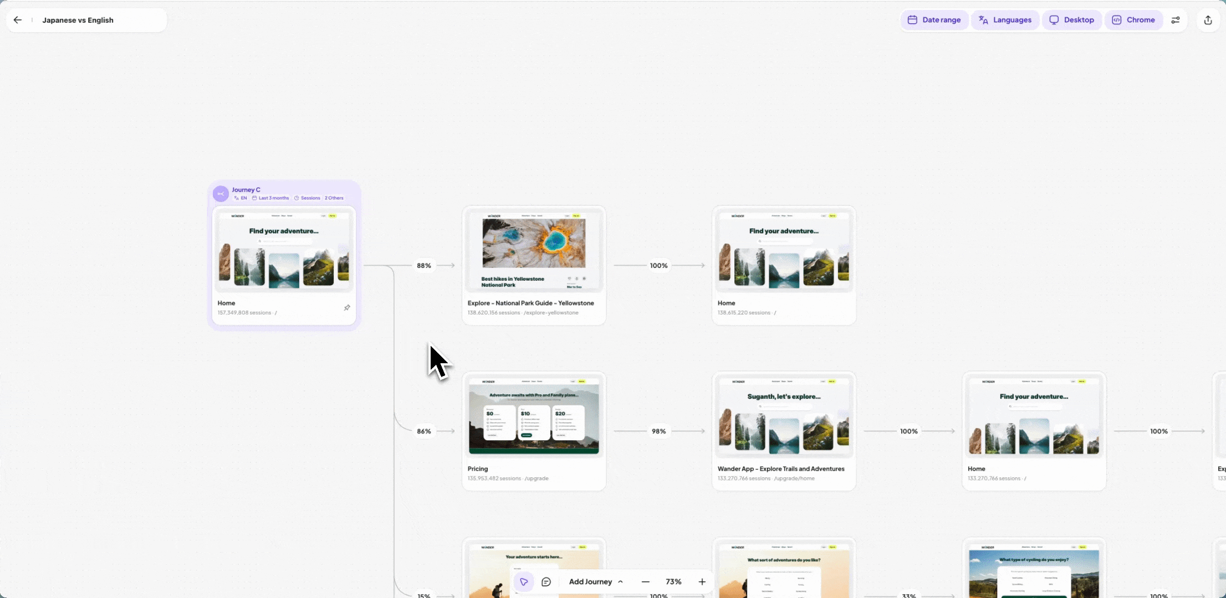Toggle the Desktop device filter

[1072, 20]
